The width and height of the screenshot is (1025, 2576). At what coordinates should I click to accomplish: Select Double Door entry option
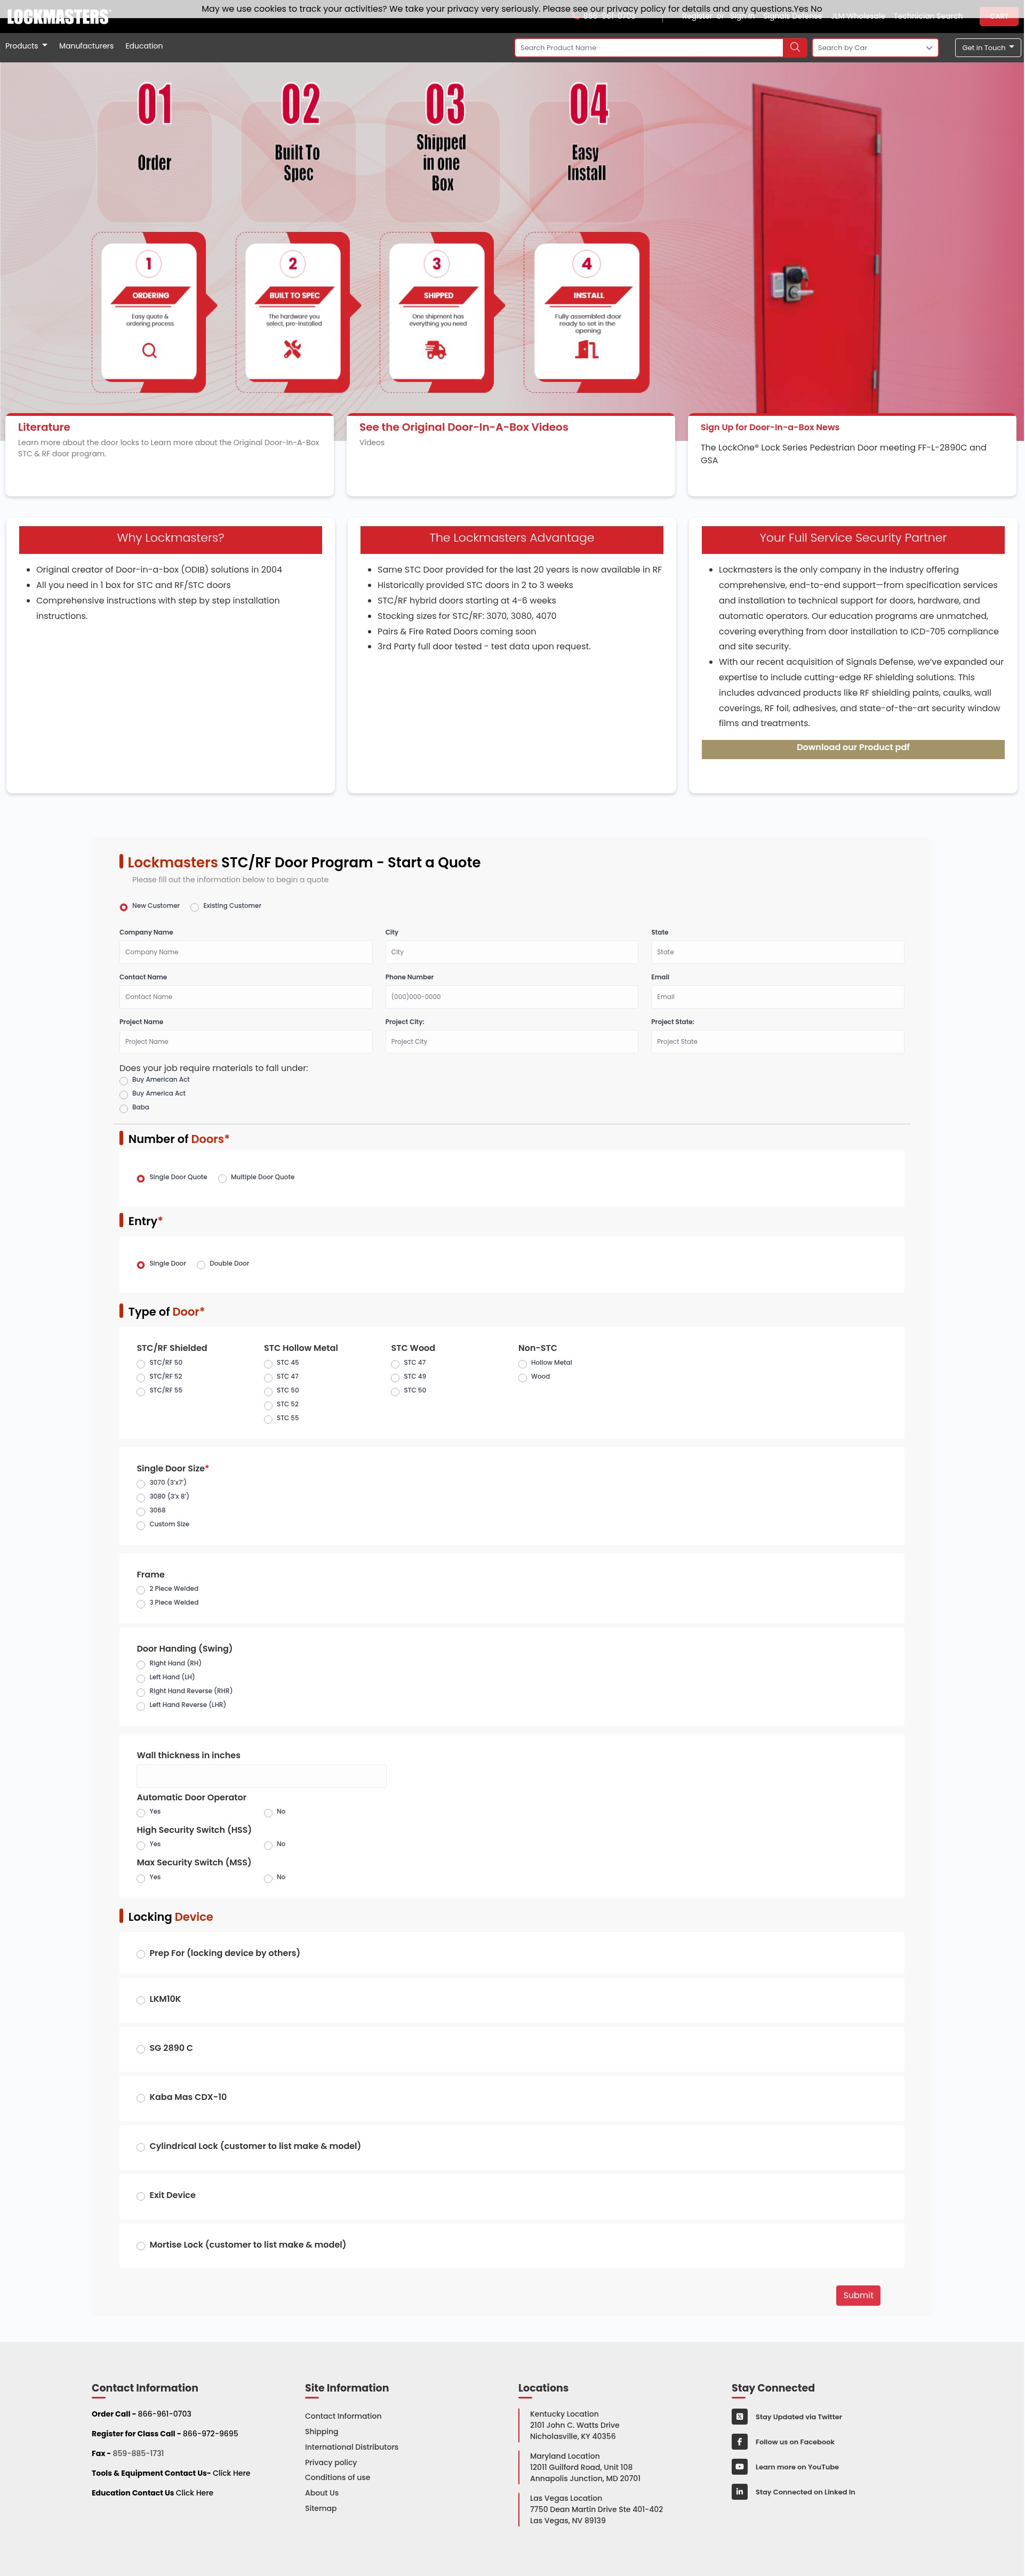click(x=201, y=1265)
